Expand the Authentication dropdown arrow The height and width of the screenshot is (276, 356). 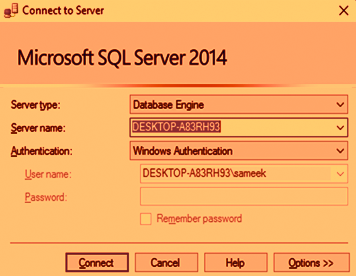340,151
